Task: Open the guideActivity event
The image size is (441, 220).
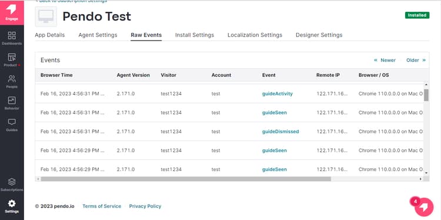Action: pos(278,94)
